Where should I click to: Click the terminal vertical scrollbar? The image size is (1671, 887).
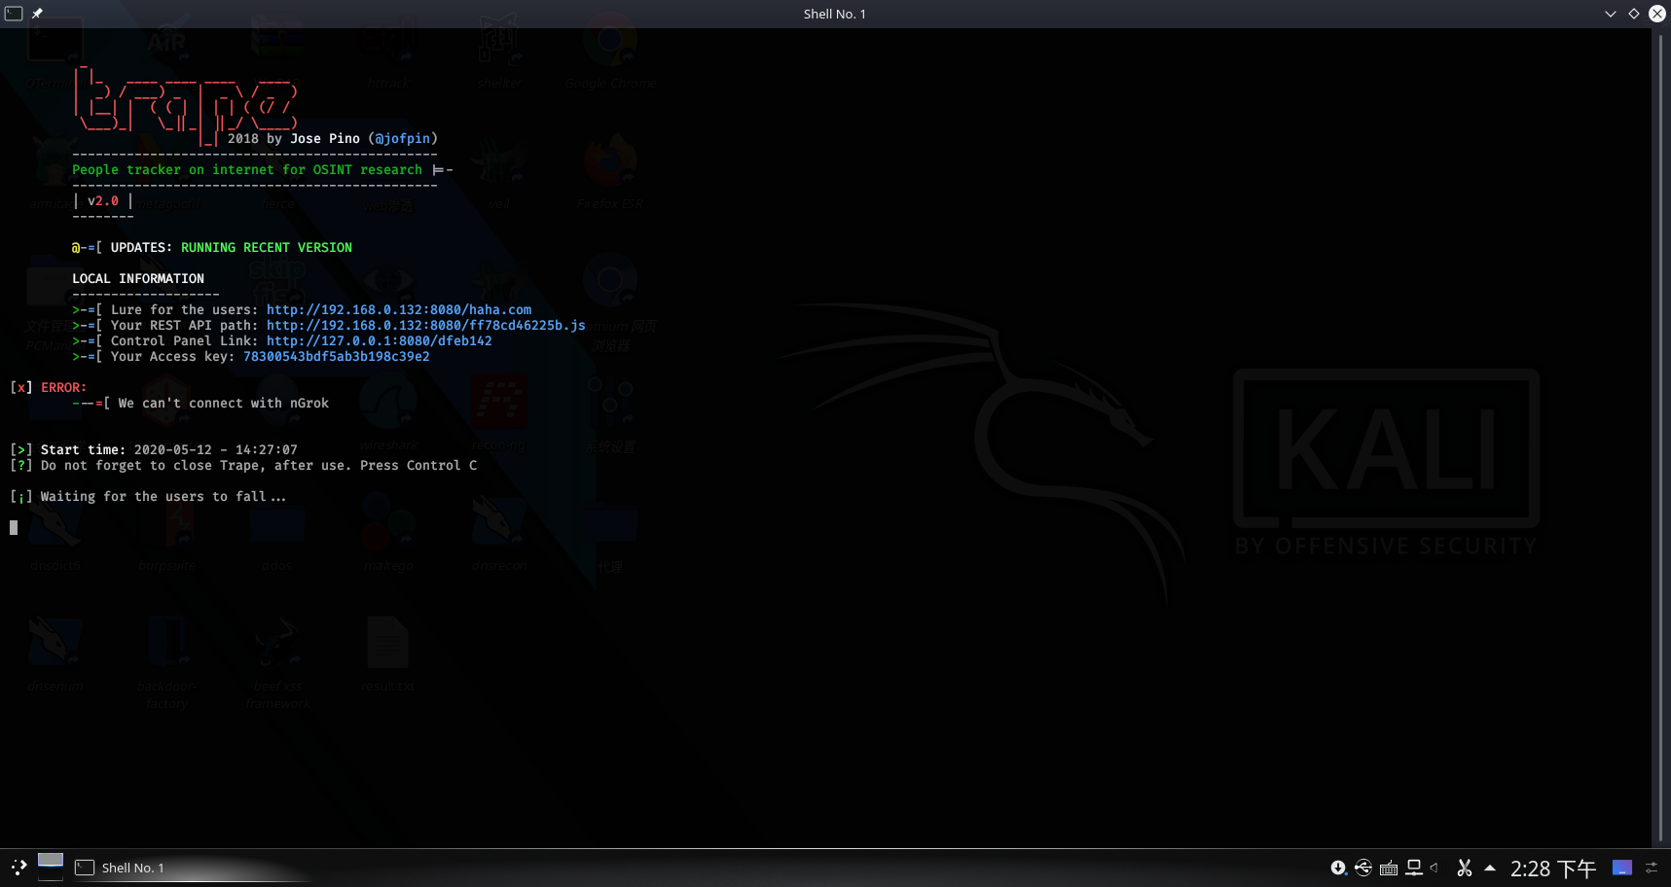(1660, 438)
